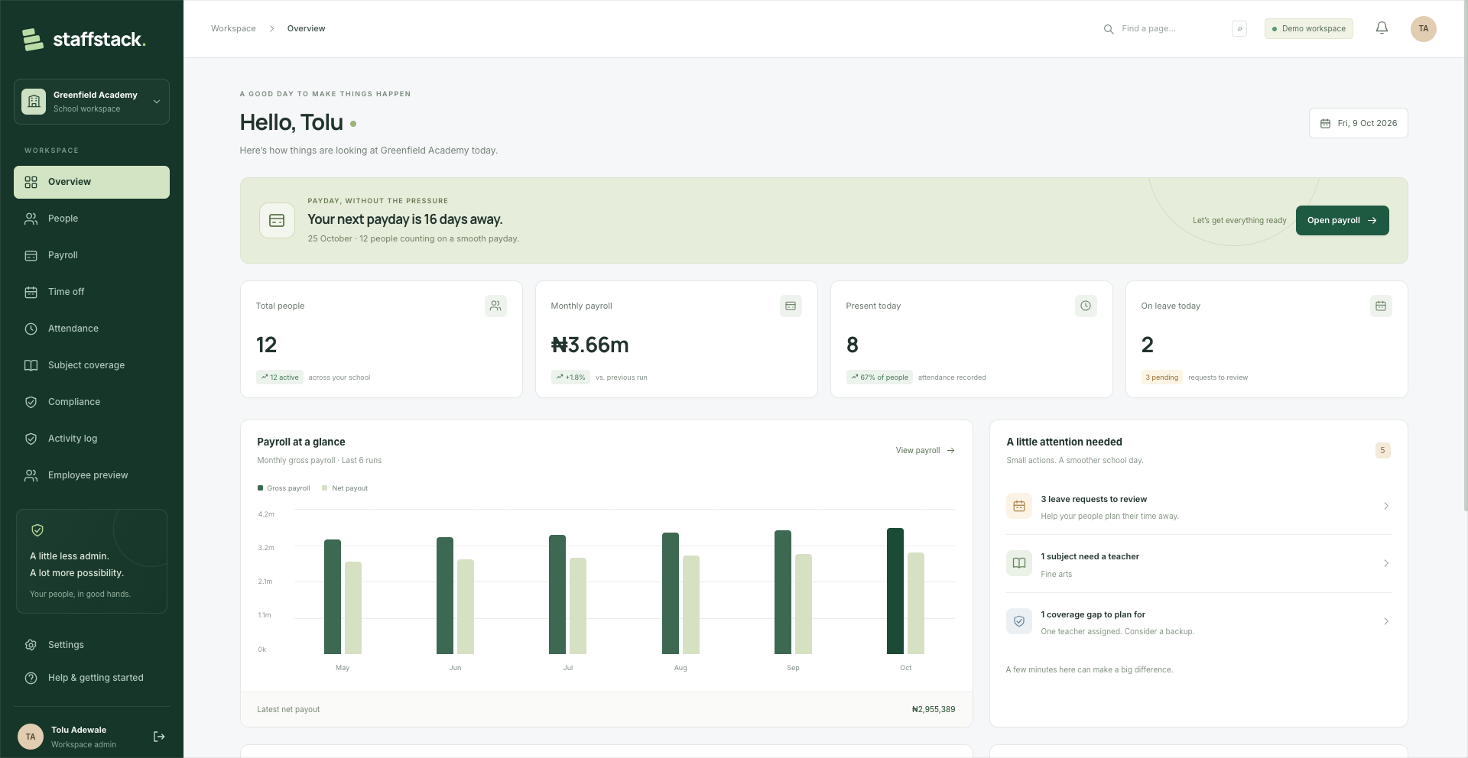
Task: Open Help & getting started
Action: (92, 678)
